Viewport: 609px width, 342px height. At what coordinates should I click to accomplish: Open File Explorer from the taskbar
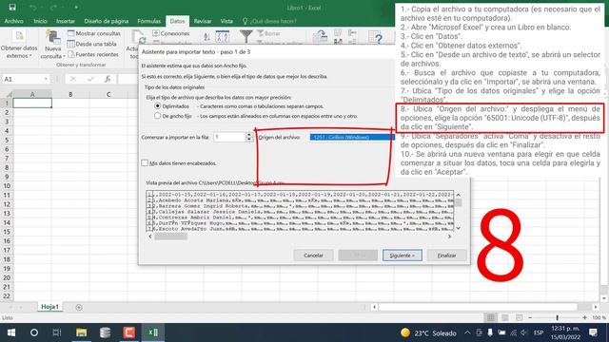81,332
